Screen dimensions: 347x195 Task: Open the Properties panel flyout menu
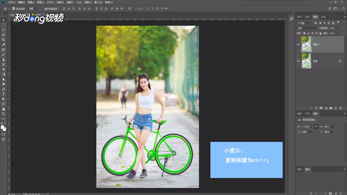pos(345,114)
